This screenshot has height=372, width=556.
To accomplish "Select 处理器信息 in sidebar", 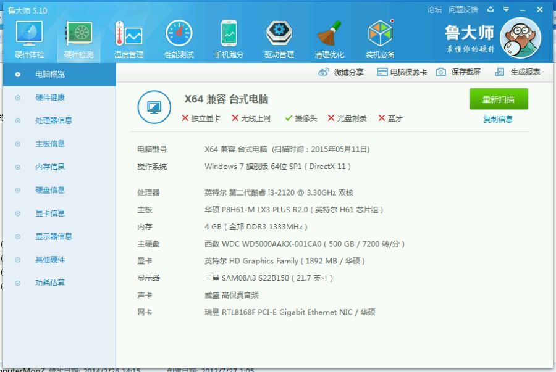I will (54, 121).
